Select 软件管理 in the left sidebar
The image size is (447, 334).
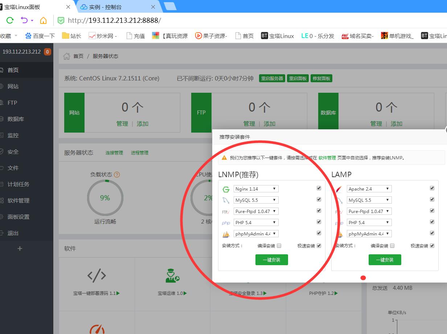tap(19, 200)
